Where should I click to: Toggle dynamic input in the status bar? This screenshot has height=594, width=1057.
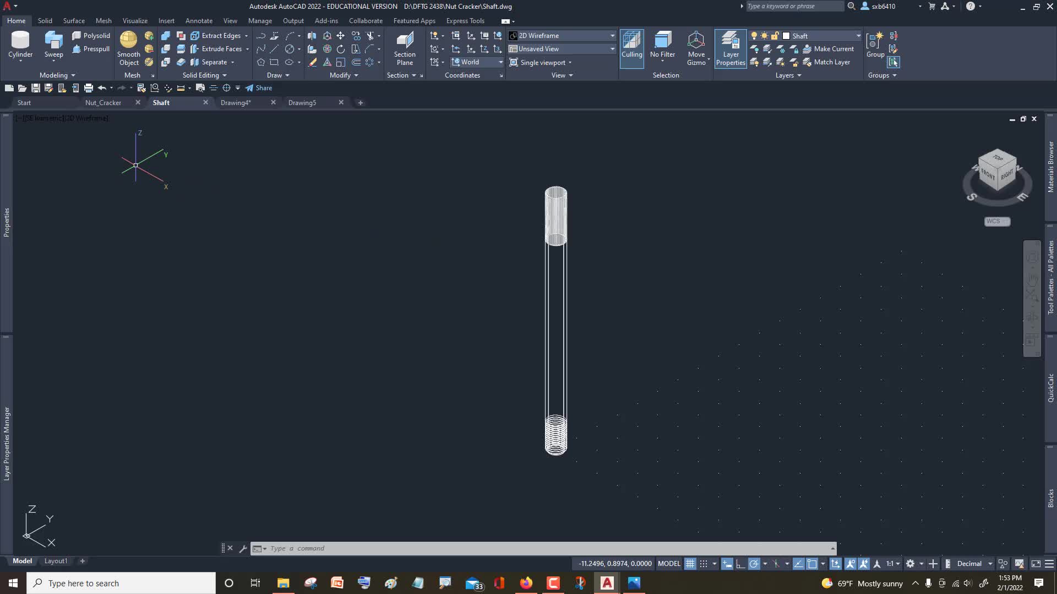click(727, 564)
